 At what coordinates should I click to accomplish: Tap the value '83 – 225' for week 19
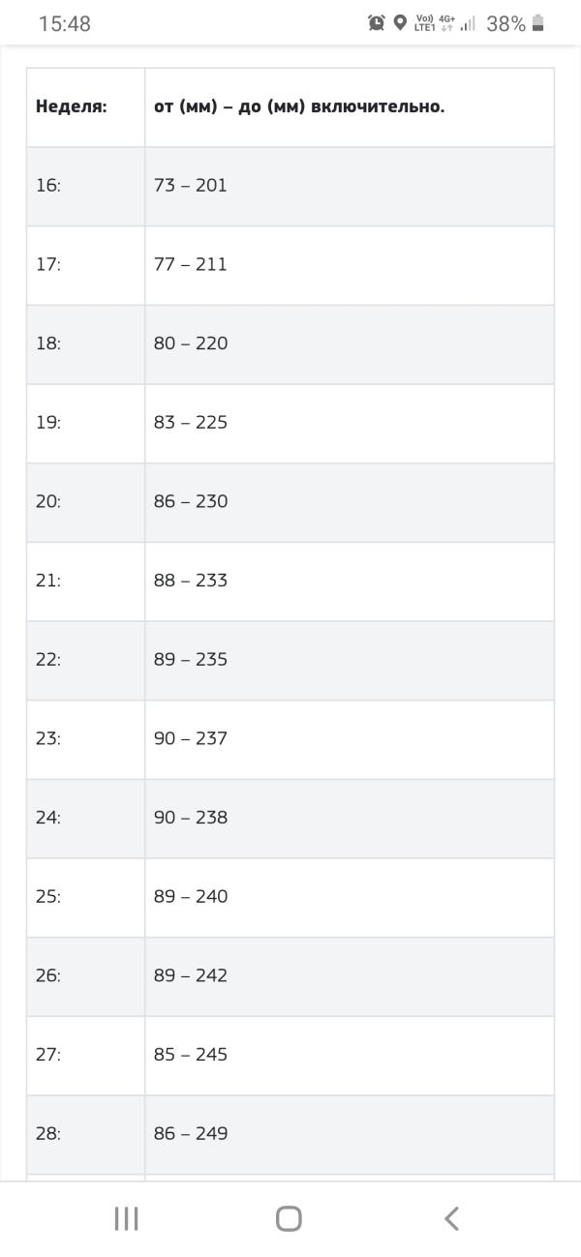point(191,423)
